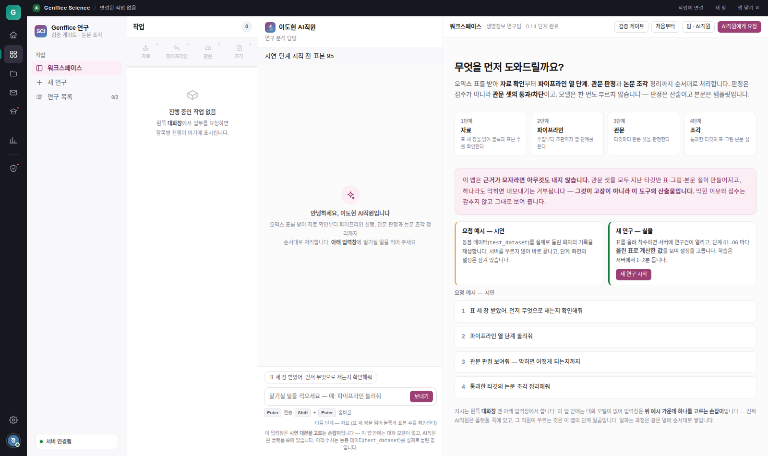This screenshot has width=768, height=456.
Task: Open the settings gear in left rail
Action: [x=13, y=420]
